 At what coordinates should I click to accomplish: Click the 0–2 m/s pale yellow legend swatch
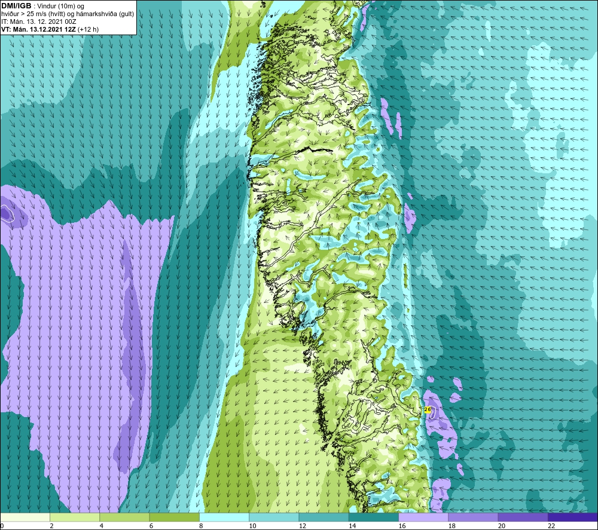tap(25, 517)
